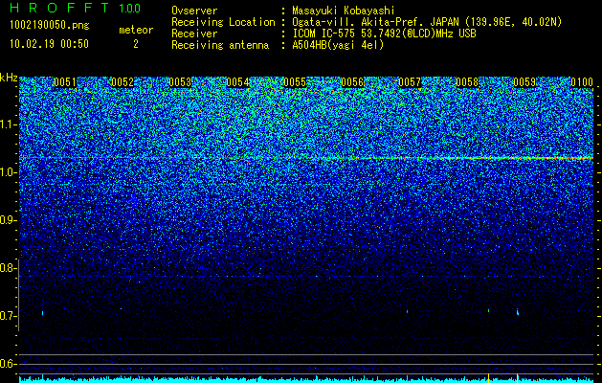The height and width of the screenshot is (383, 602).
Task: Click the 0100 time marker
Action: click(x=582, y=82)
